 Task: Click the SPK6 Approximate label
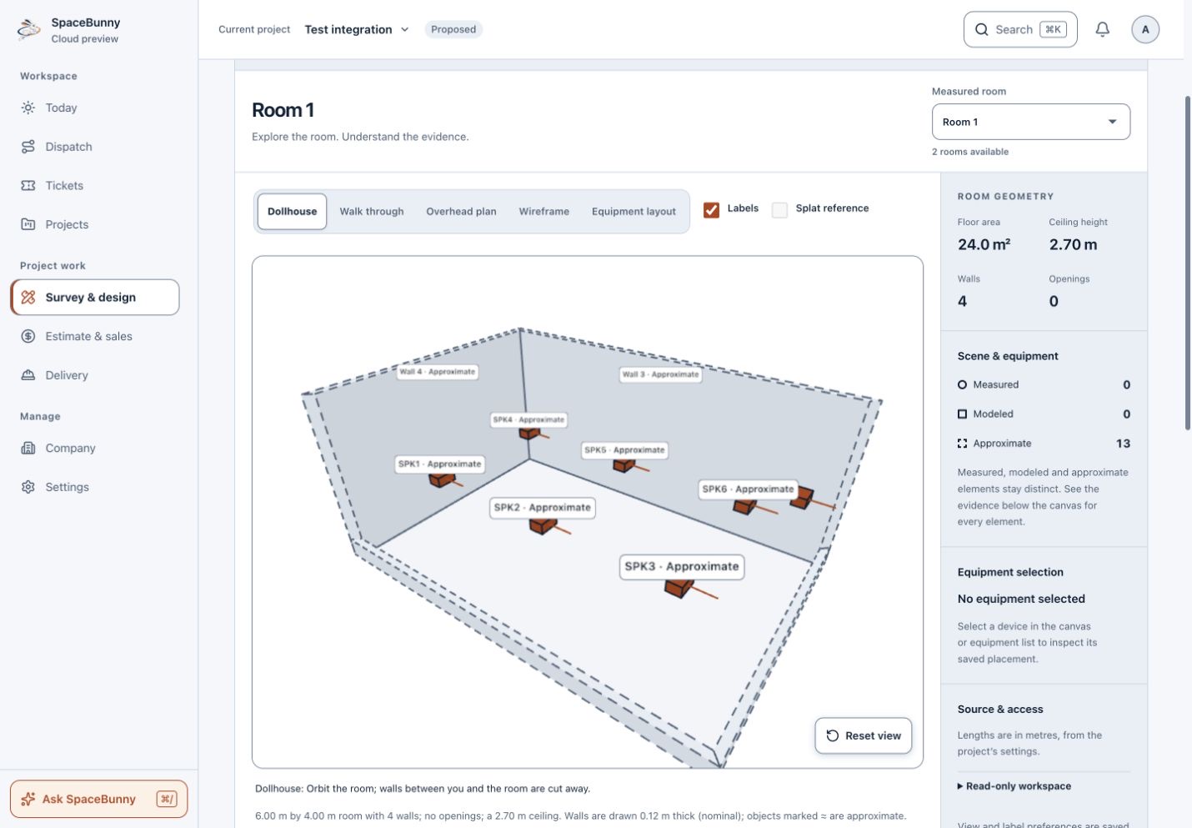[748, 489]
